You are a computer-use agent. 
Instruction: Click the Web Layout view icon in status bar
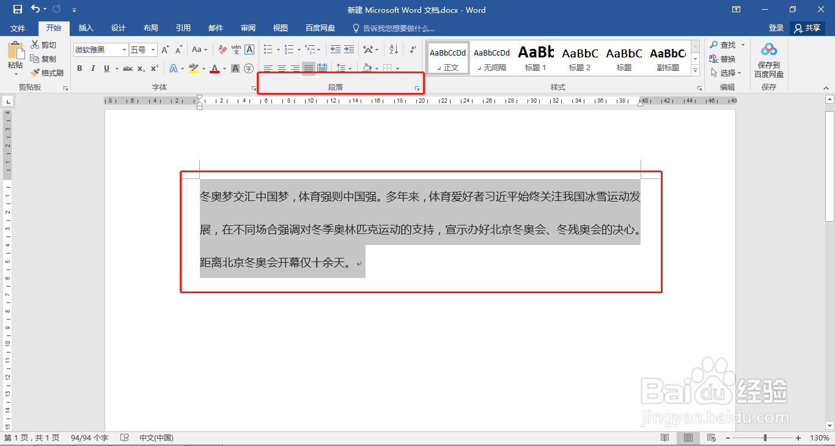[711, 438]
